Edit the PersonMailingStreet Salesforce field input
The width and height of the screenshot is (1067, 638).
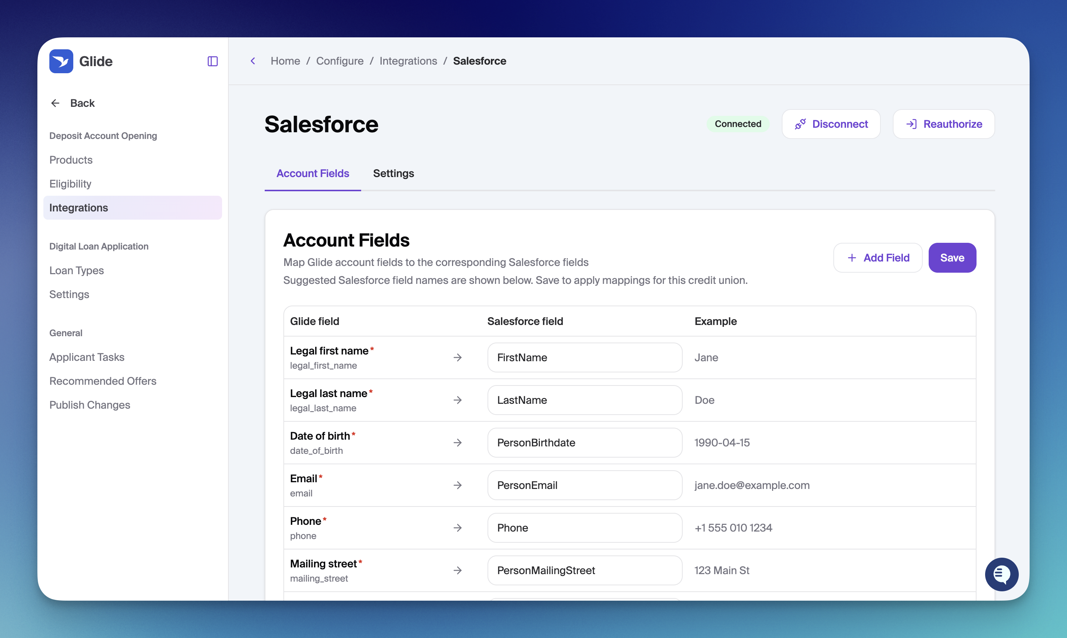pos(585,570)
